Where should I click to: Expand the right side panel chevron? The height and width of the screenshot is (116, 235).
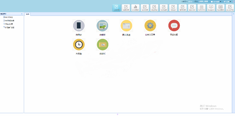point(234,14)
